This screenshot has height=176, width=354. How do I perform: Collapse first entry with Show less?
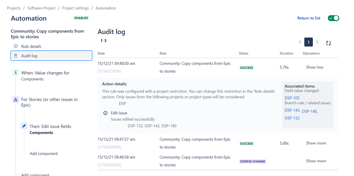(315, 67)
